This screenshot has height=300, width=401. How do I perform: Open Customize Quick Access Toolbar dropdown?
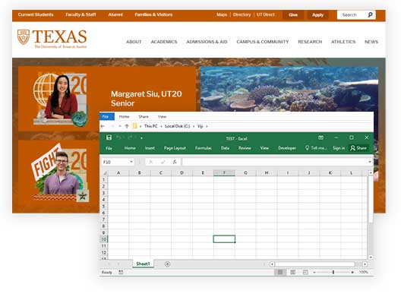[x=141, y=138]
